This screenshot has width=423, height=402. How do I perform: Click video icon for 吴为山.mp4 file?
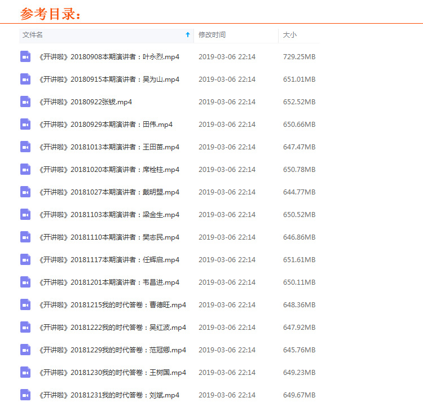point(25,79)
